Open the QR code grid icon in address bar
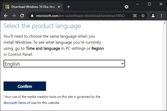167x111 pixels. (135, 16)
